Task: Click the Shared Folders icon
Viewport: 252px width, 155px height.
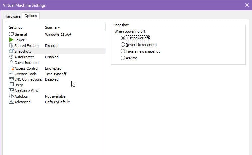Action: [x=11, y=46]
